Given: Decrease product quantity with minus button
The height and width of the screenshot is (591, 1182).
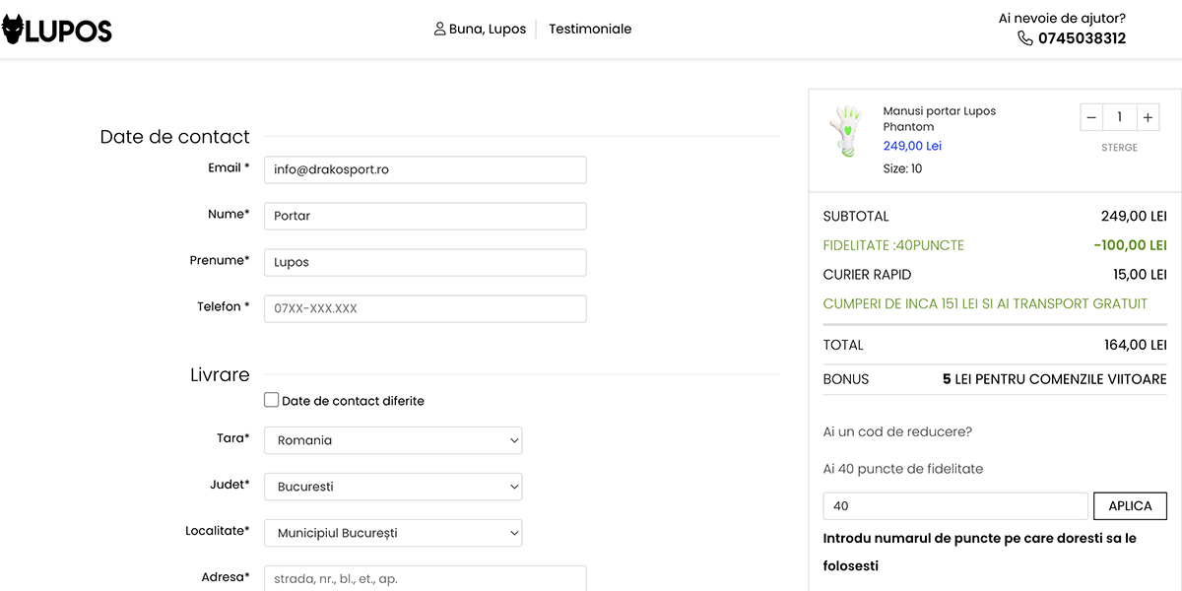Looking at the screenshot, I should coord(1091,118).
